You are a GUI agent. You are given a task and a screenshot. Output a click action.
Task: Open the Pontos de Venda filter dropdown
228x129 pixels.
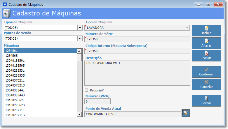[79, 38]
